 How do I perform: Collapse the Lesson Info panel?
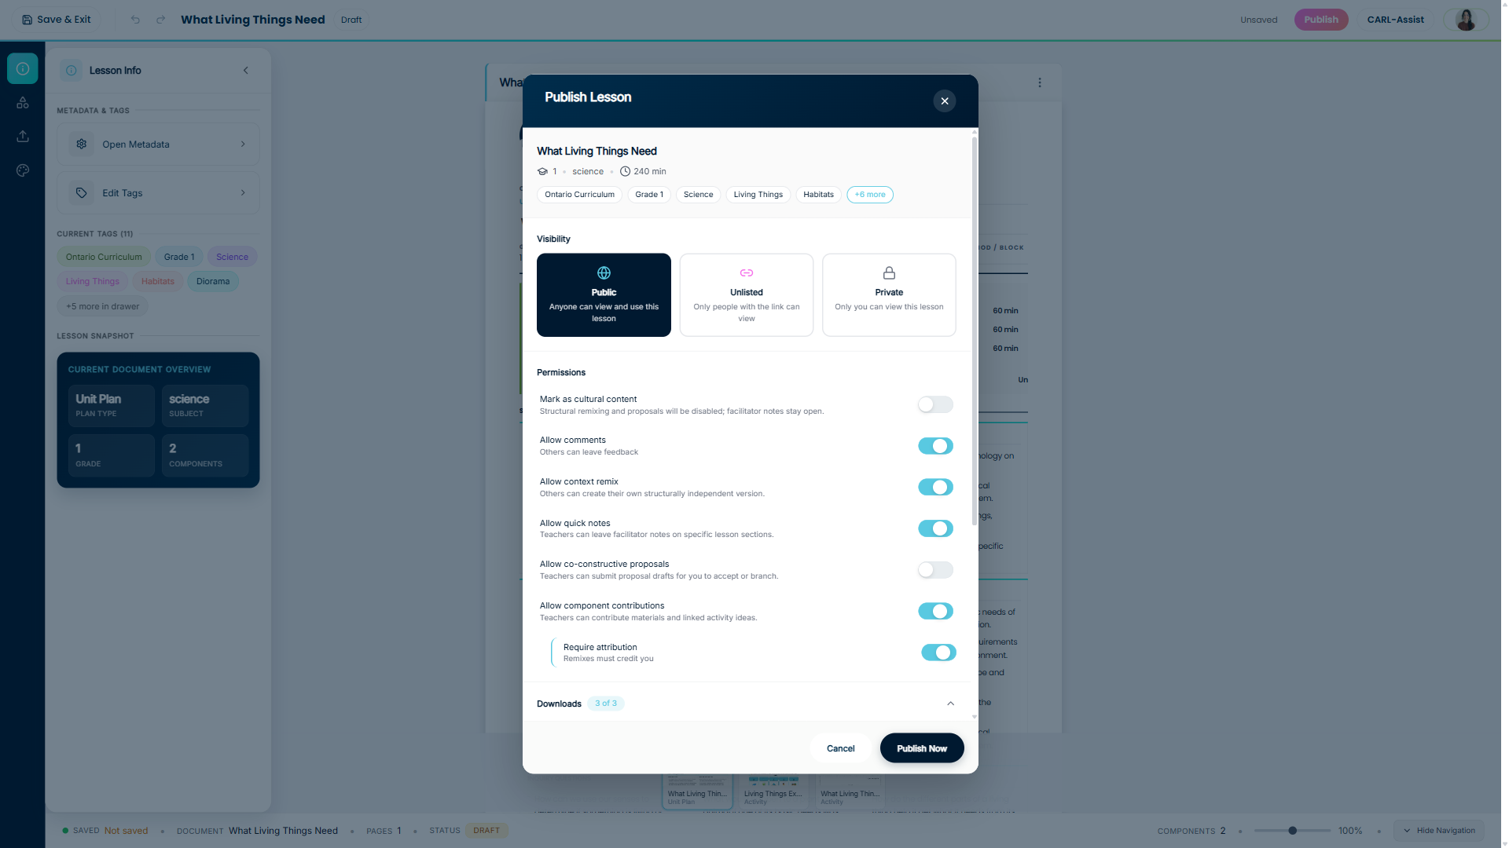pyautogui.click(x=244, y=70)
